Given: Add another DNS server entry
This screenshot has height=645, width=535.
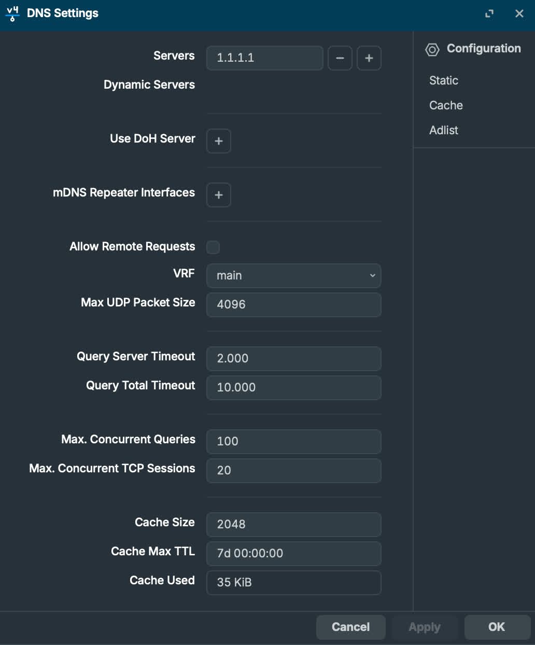Looking at the screenshot, I should pyautogui.click(x=369, y=58).
